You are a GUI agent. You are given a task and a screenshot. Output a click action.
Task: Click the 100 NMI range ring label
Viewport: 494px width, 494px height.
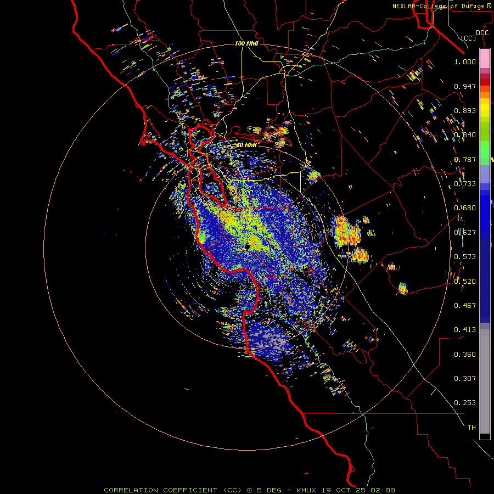pos(246,43)
